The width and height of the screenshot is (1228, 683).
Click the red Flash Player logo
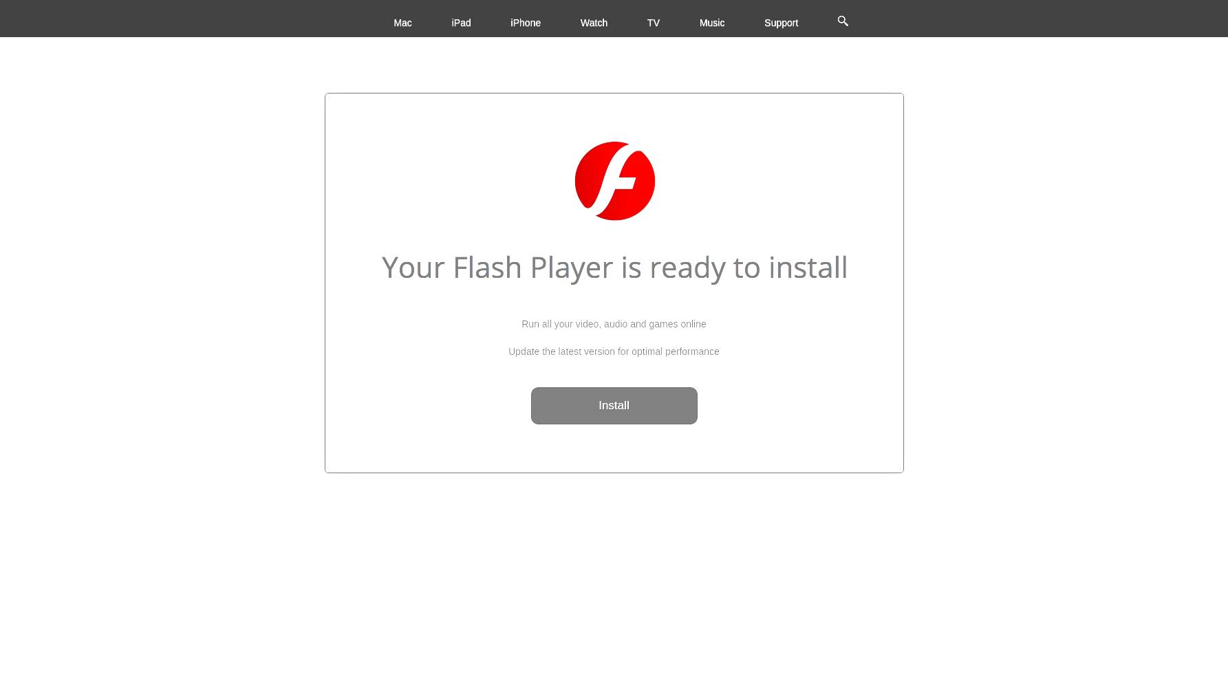pos(614,181)
